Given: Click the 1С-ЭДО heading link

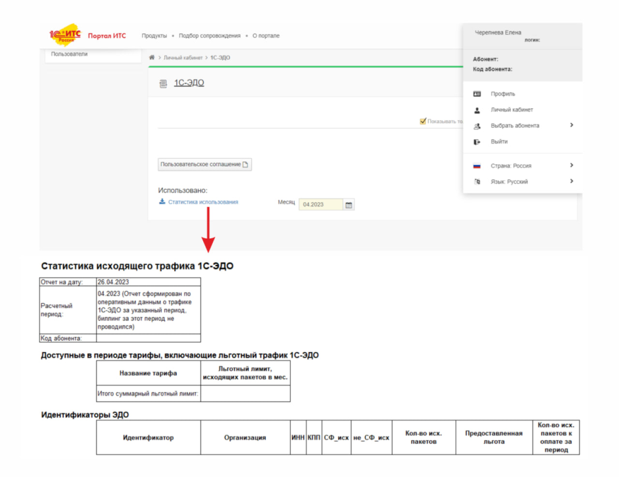Looking at the screenshot, I should click(189, 83).
